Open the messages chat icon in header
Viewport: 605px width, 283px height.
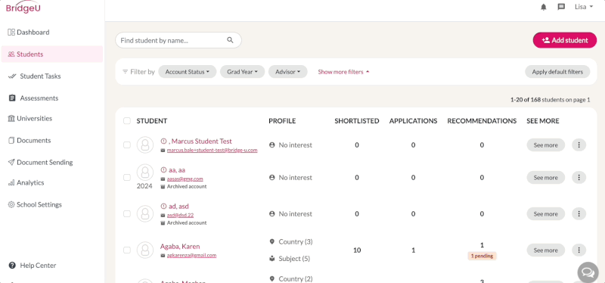[561, 7]
